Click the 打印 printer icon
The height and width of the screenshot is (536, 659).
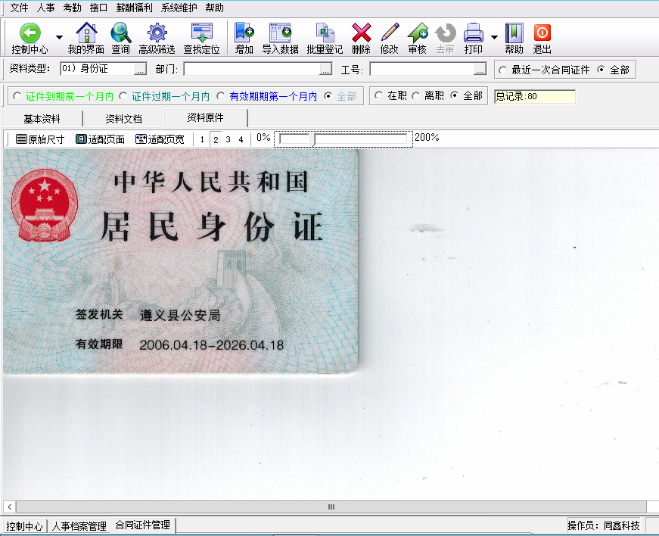[x=473, y=33]
